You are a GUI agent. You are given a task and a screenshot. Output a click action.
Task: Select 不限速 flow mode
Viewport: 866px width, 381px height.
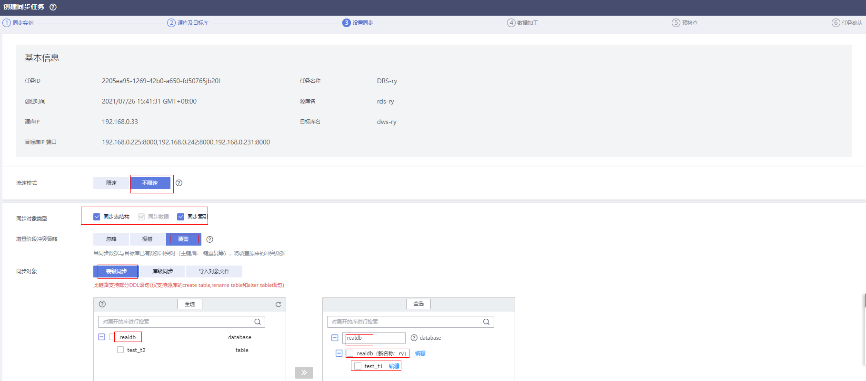point(150,183)
